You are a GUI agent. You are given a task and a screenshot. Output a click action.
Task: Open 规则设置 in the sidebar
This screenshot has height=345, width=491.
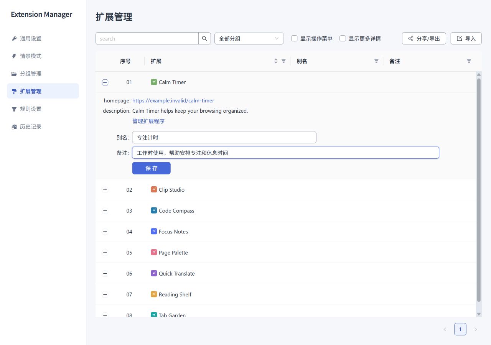[x=43, y=109]
